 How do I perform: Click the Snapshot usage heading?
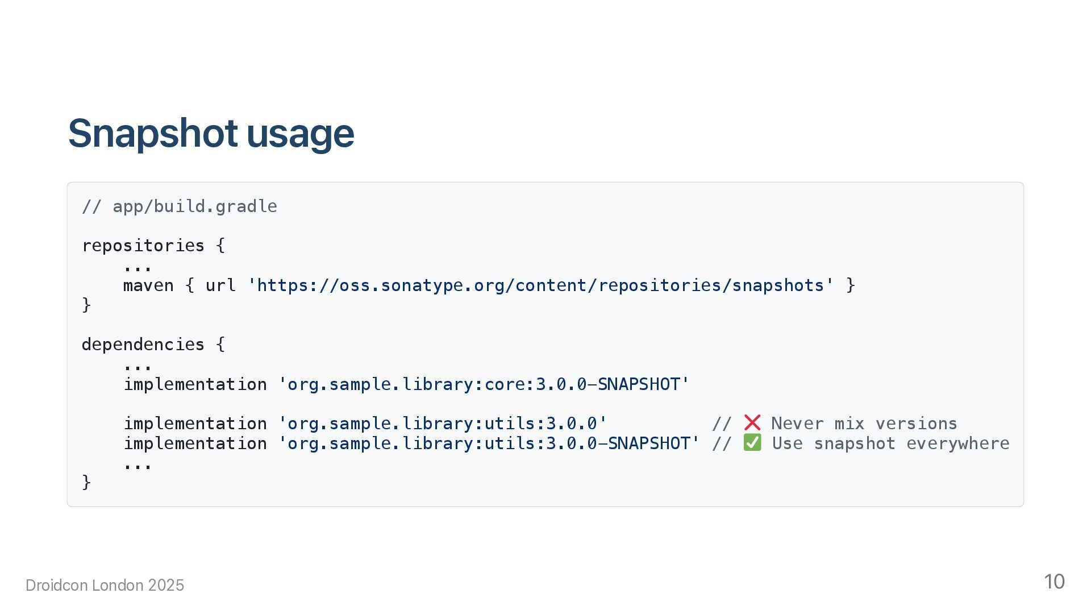[x=211, y=133]
